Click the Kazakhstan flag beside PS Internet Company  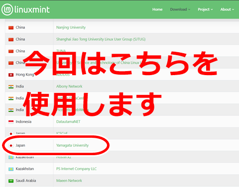coord(11,169)
